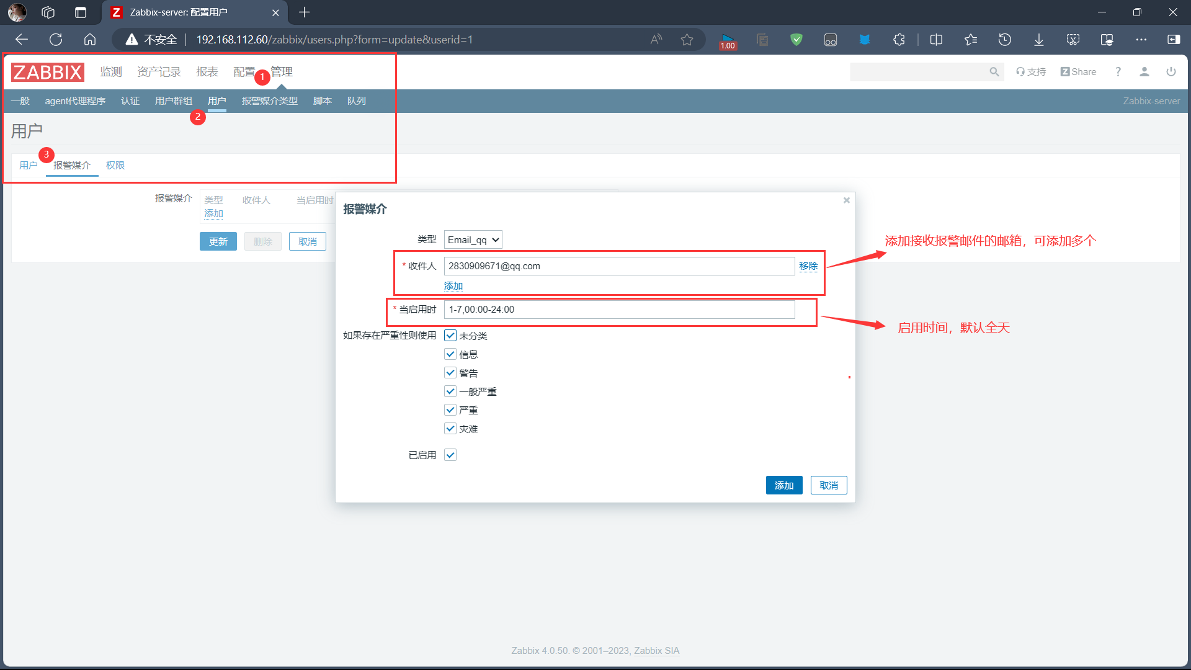Toggle the 已启用 checkbox

tap(450, 455)
